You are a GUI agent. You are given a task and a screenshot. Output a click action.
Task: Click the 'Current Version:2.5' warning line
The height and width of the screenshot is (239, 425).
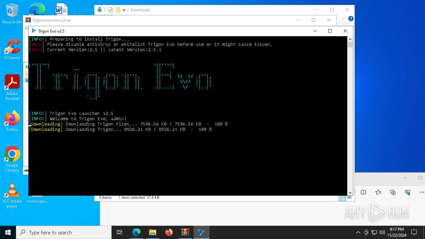pyautogui.click(x=95, y=50)
